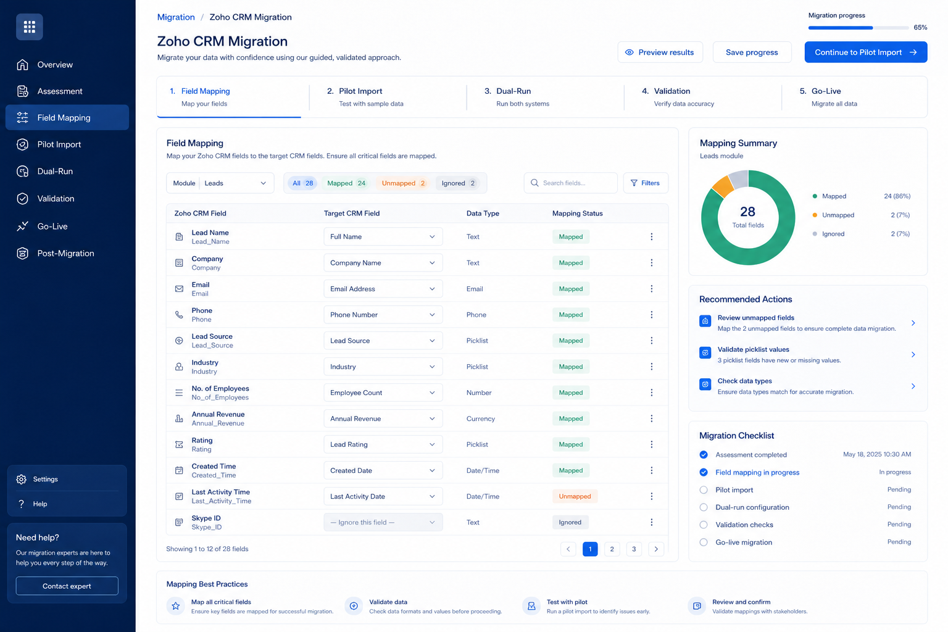948x632 pixels.
Task: Click the Pilot Import sidebar icon
Action: (x=23, y=144)
